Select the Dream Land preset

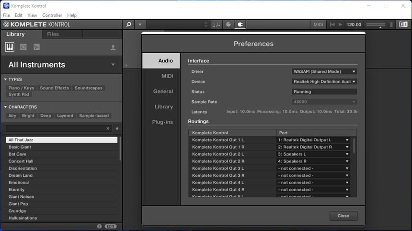61,175
